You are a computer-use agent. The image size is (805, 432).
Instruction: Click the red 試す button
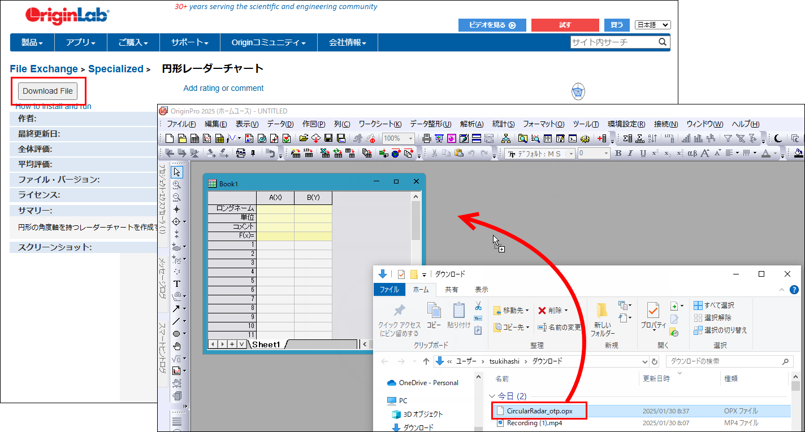[565, 25]
